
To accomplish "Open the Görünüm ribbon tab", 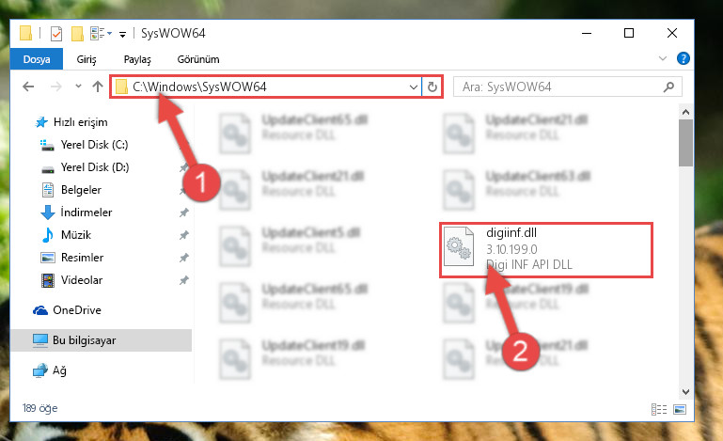I will [198, 59].
